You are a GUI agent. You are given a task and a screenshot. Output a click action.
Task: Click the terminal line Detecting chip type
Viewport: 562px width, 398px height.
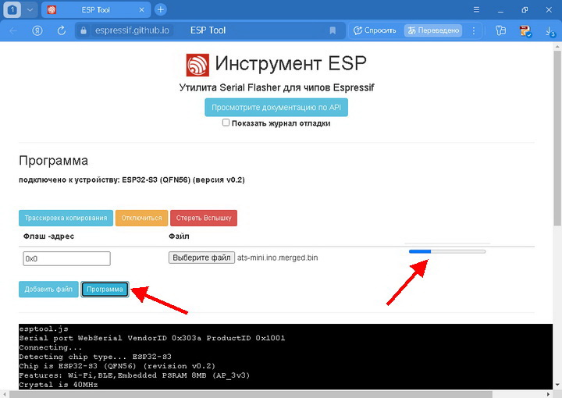tap(95, 357)
